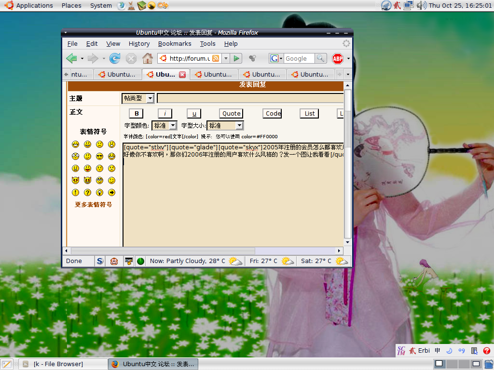
Task: Click the Quote BBCode button
Action: click(231, 114)
